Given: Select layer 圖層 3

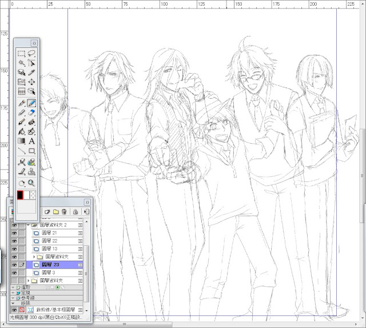Looking at the screenshot, I should [55, 273].
